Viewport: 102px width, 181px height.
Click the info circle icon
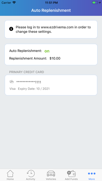11,29
